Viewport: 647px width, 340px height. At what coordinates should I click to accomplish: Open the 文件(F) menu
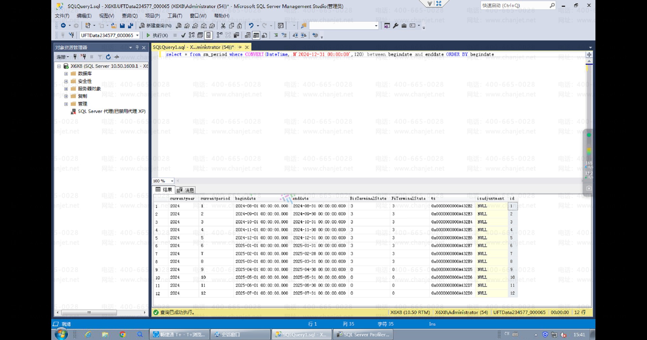coord(62,16)
